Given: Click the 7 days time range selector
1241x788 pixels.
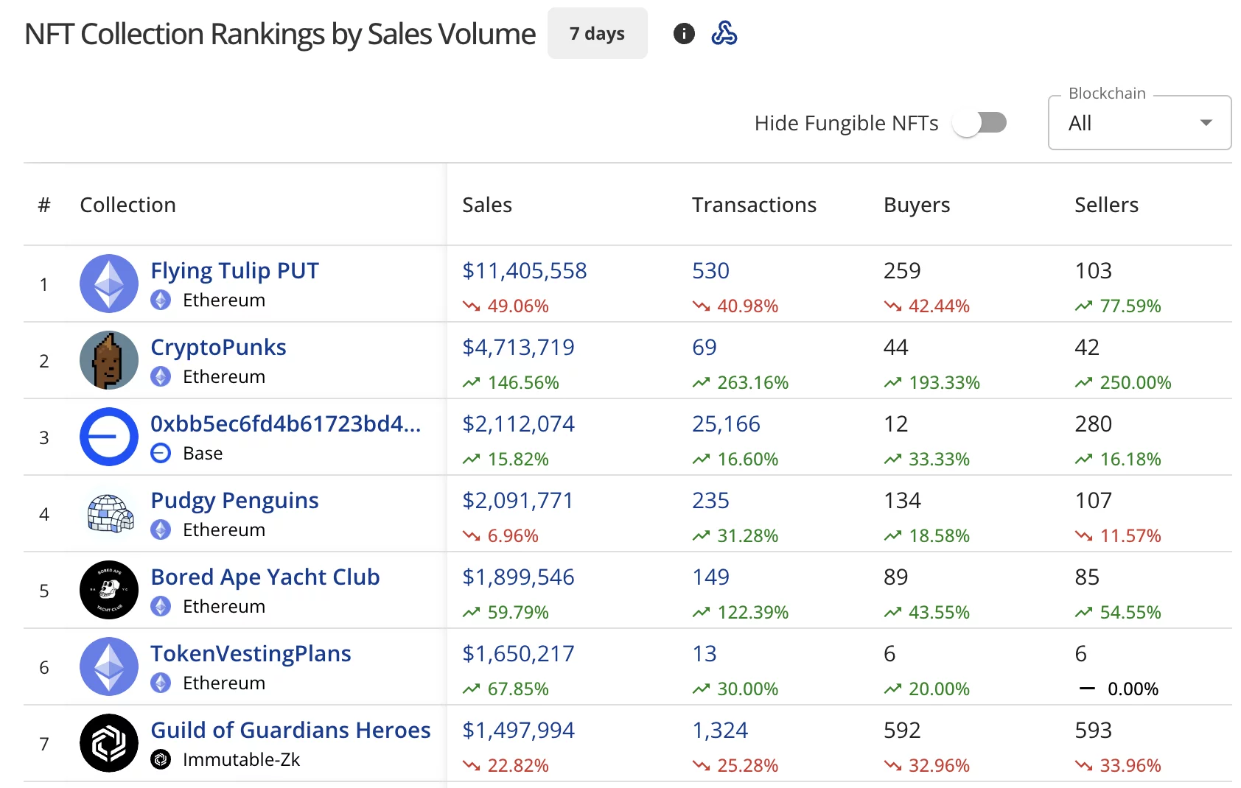Looking at the screenshot, I should [x=597, y=33].
